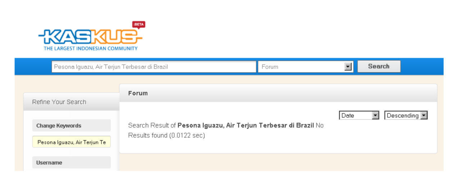Click the red BETA badge on the logo

tap(139, 24)
